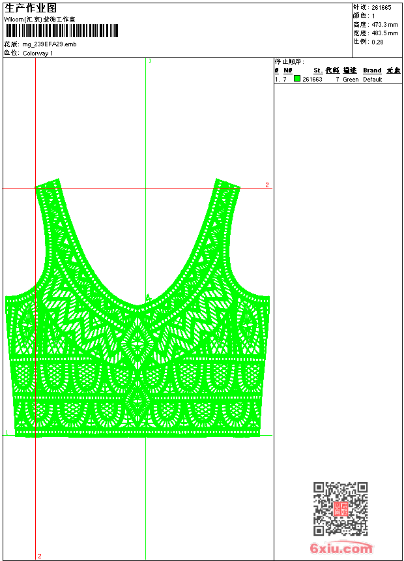
Task: Open the 6xiu.com watermark link
Action: 341,549
